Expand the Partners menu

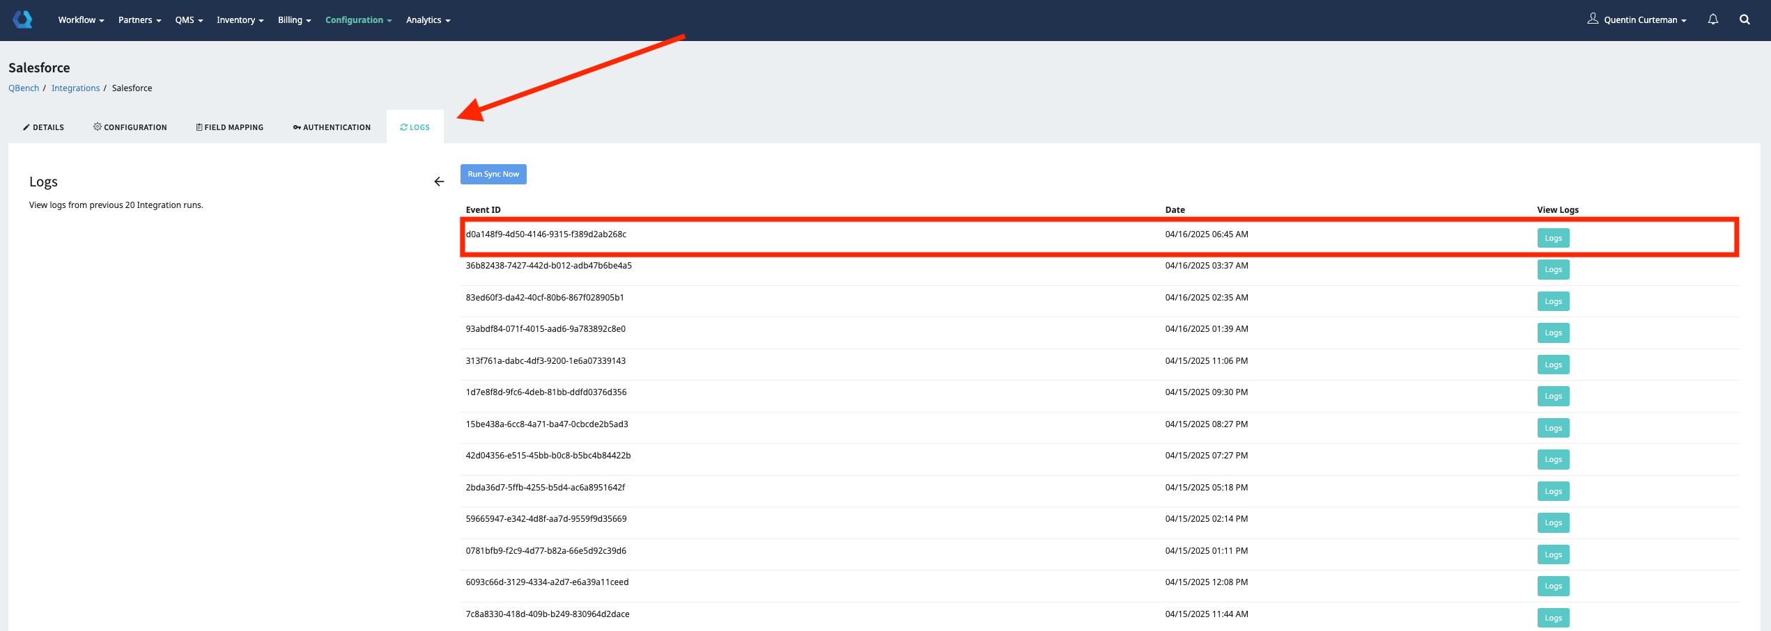139,20
